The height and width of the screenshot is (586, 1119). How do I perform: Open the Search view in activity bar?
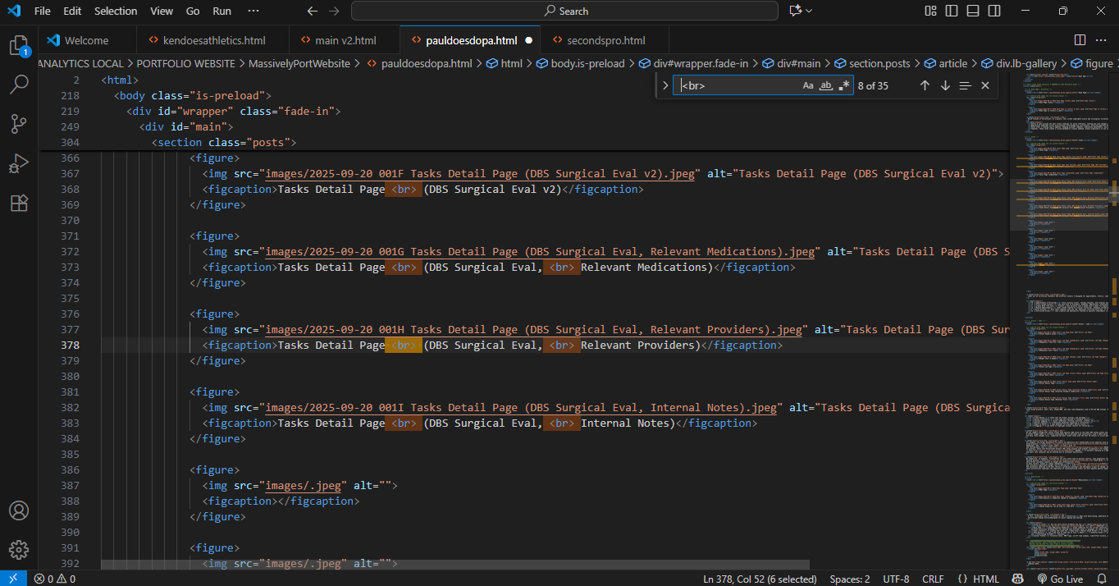pyautogui.click(x=19, y=84)
